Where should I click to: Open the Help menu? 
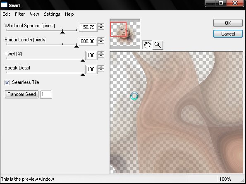coord(69,14)
